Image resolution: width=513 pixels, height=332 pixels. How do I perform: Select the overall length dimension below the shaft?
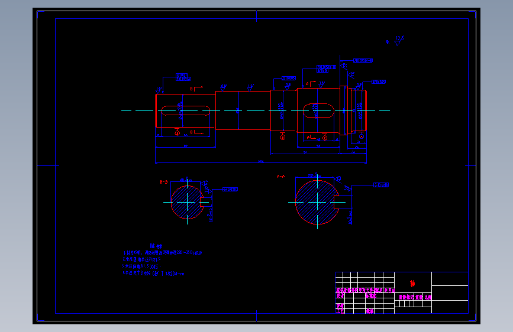pyautogui.click(x=261, y=161)
